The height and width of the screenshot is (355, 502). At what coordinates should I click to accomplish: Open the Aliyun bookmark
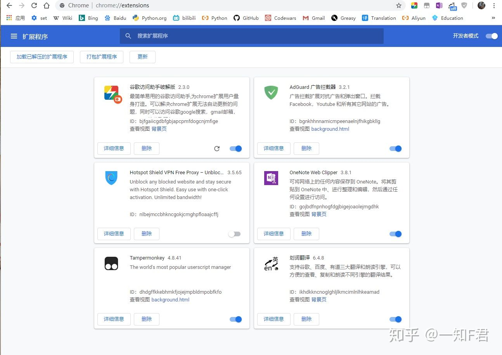point(414,18)
